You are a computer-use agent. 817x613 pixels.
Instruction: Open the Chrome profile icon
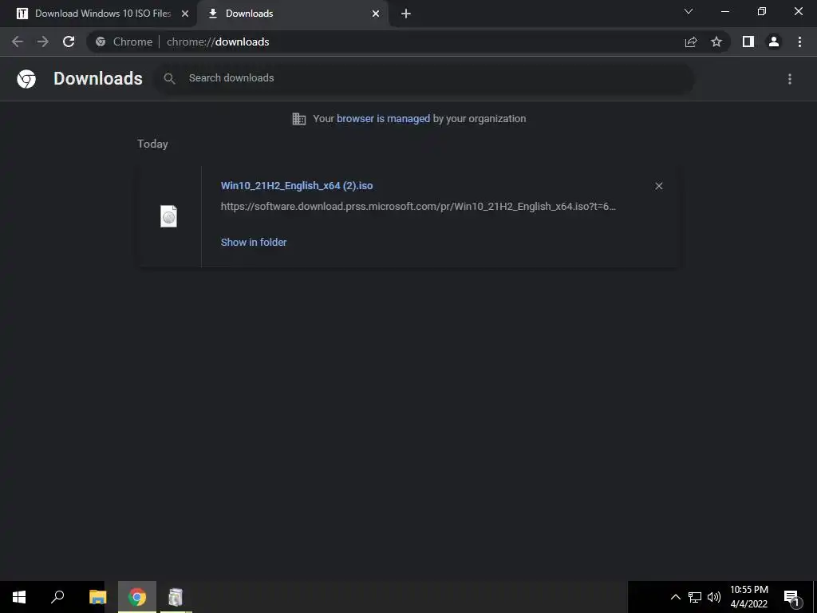(774, 42)
